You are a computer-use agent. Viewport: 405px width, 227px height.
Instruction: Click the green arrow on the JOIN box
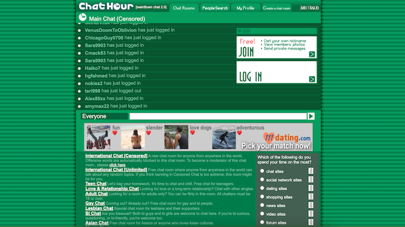coord(312,54)
